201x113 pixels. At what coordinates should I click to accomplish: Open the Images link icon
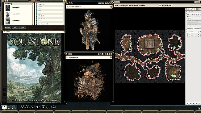36,10
